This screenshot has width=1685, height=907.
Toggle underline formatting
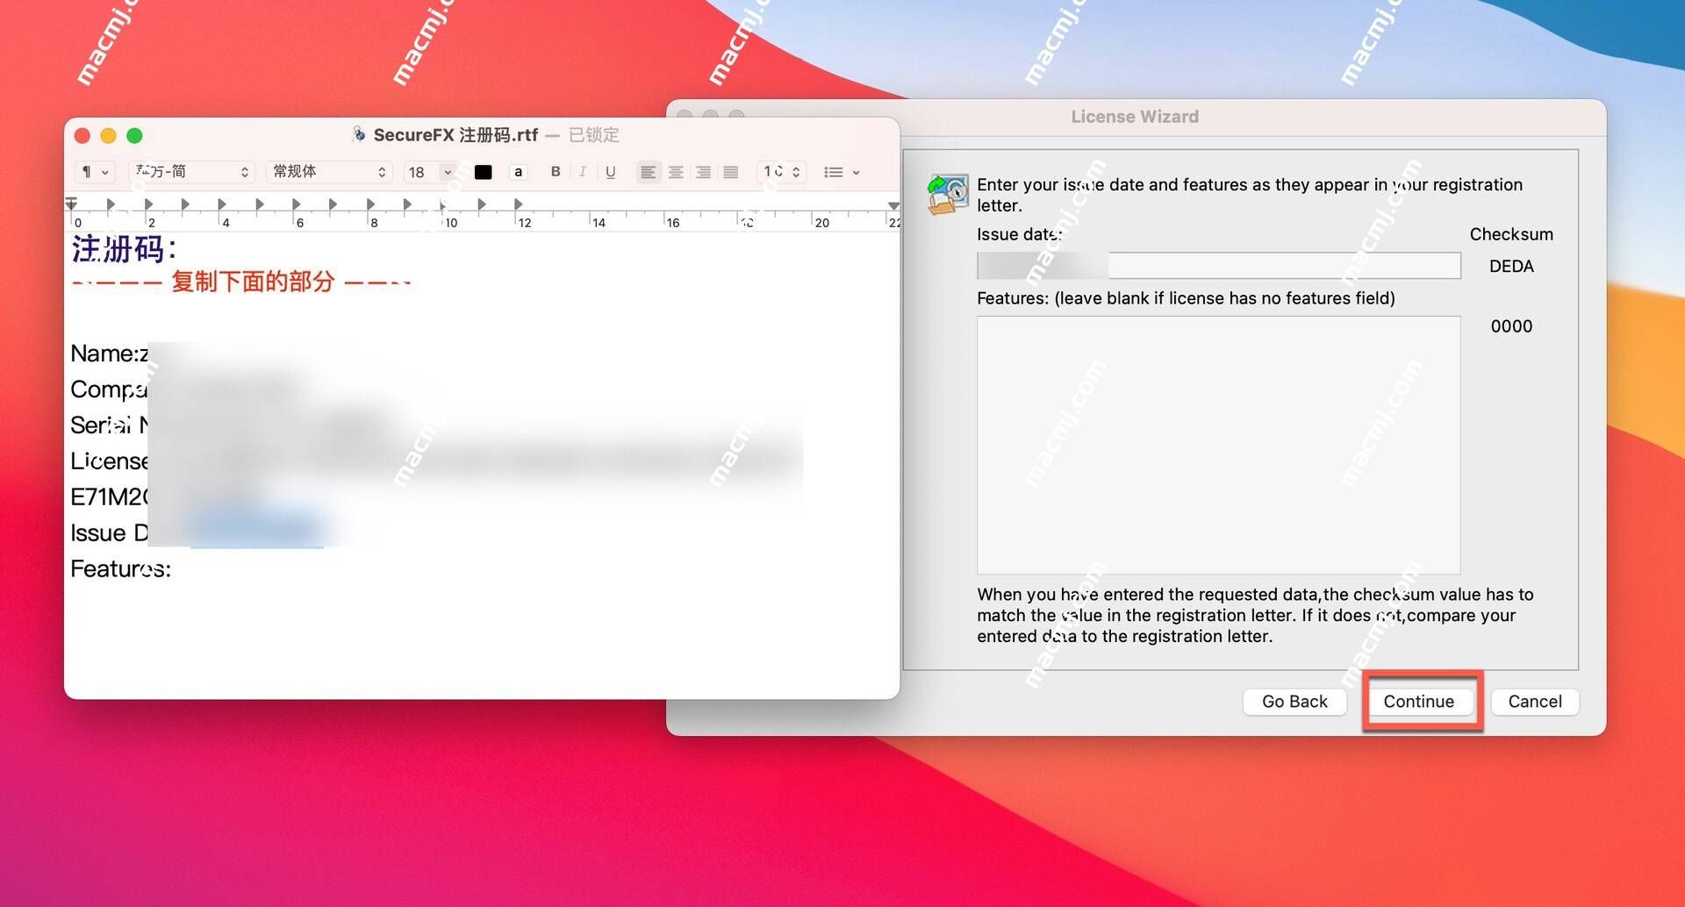tap(611, 172)
